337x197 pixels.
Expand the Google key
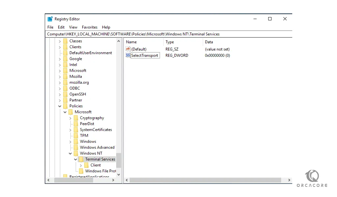point(60,59)
